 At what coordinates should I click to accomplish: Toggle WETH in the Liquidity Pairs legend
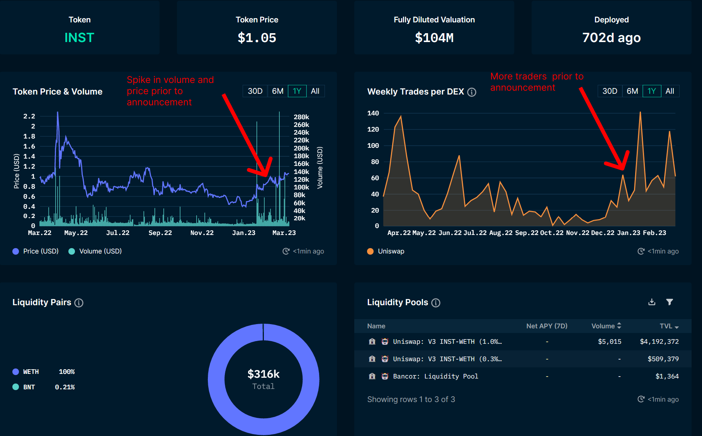tap(25, 372)
